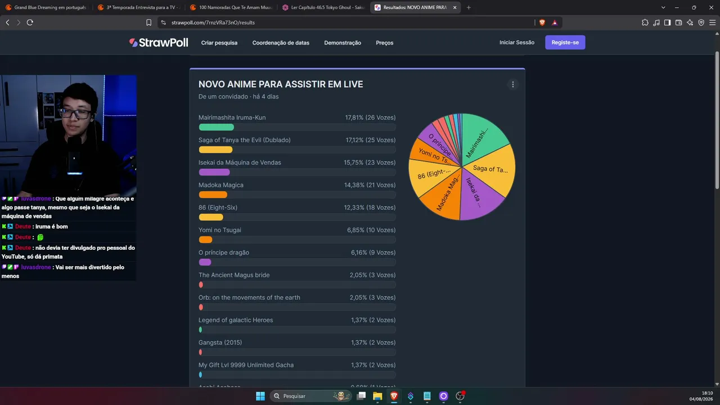Click The Ancient Magus bride option label
This screenshot has width=720, height=405.
pyautogui.click(x=234, y=275)
